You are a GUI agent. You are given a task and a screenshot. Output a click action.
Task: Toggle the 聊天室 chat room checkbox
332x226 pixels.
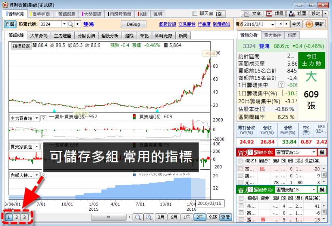coord(195,13)
